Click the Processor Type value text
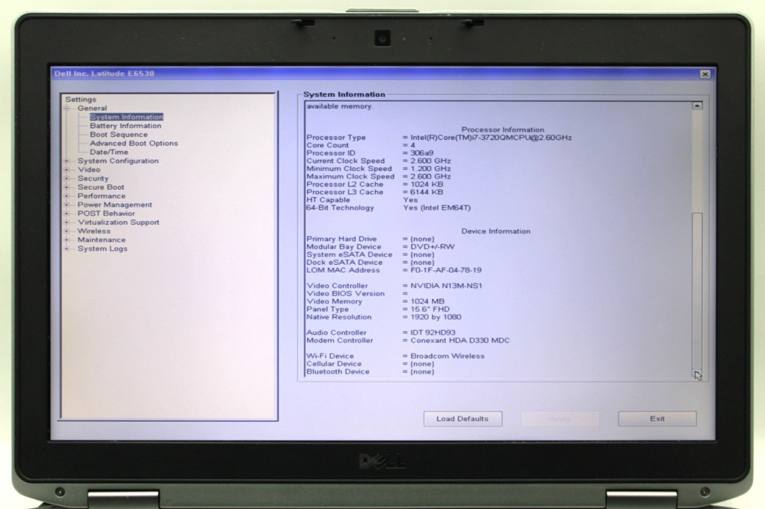Viewport: 765px width, 509px height. [491, 138]
